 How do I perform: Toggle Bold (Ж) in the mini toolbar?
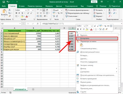[x=78, y=29]
